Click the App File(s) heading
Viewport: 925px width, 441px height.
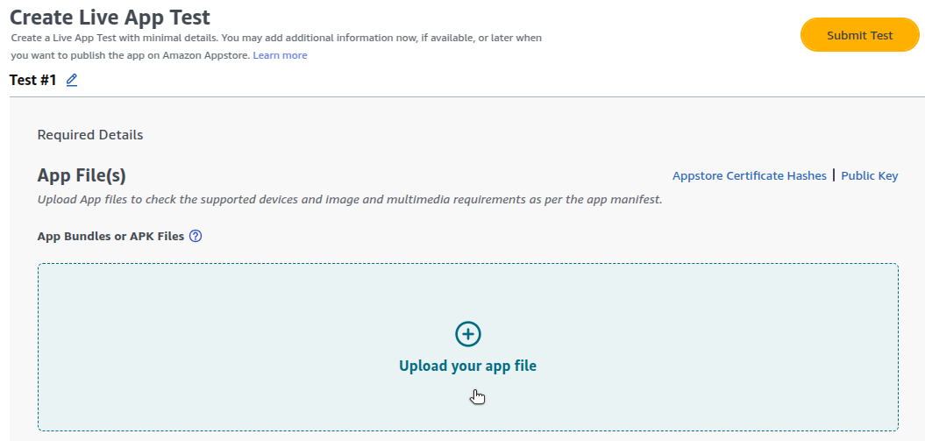[82, 176]
